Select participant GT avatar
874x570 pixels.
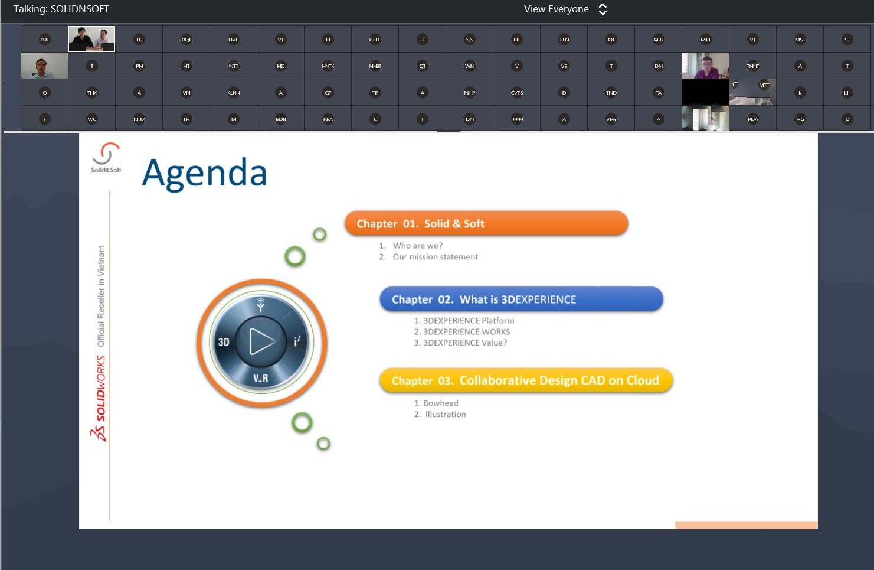click(x=328, y=93)
